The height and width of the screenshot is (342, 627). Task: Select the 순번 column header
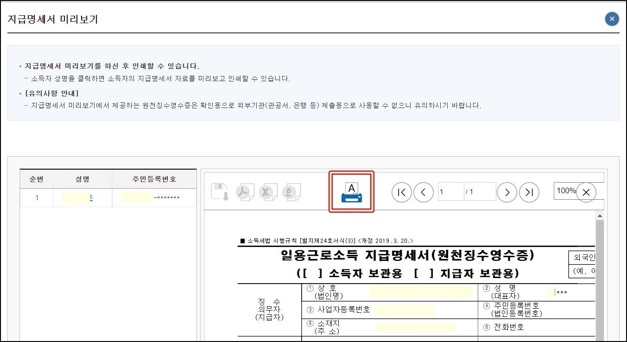tap(37, 179)
